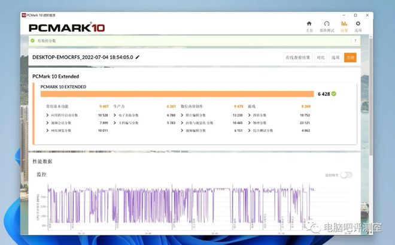This screenshot has width=395, height=245.
Task: Click the 6 780 spreadsheet value
Action: (x=171, y=115)
